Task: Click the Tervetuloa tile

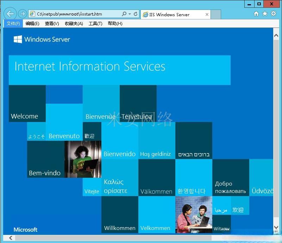Action: point(138,103)
